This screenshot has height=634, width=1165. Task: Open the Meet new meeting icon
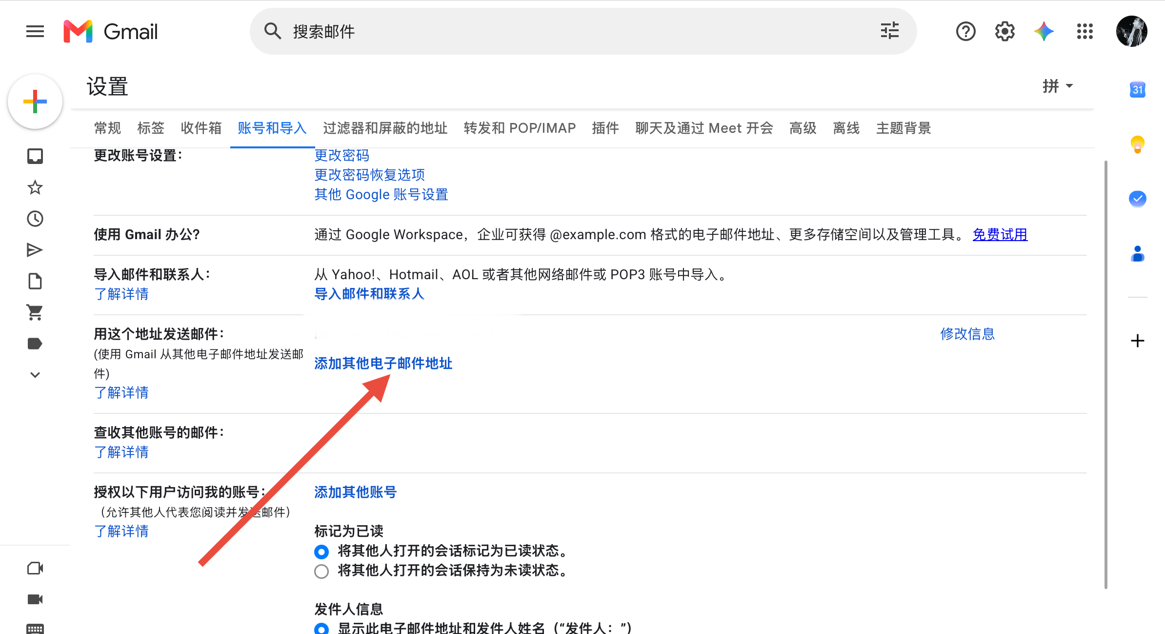tap(35, 568)
